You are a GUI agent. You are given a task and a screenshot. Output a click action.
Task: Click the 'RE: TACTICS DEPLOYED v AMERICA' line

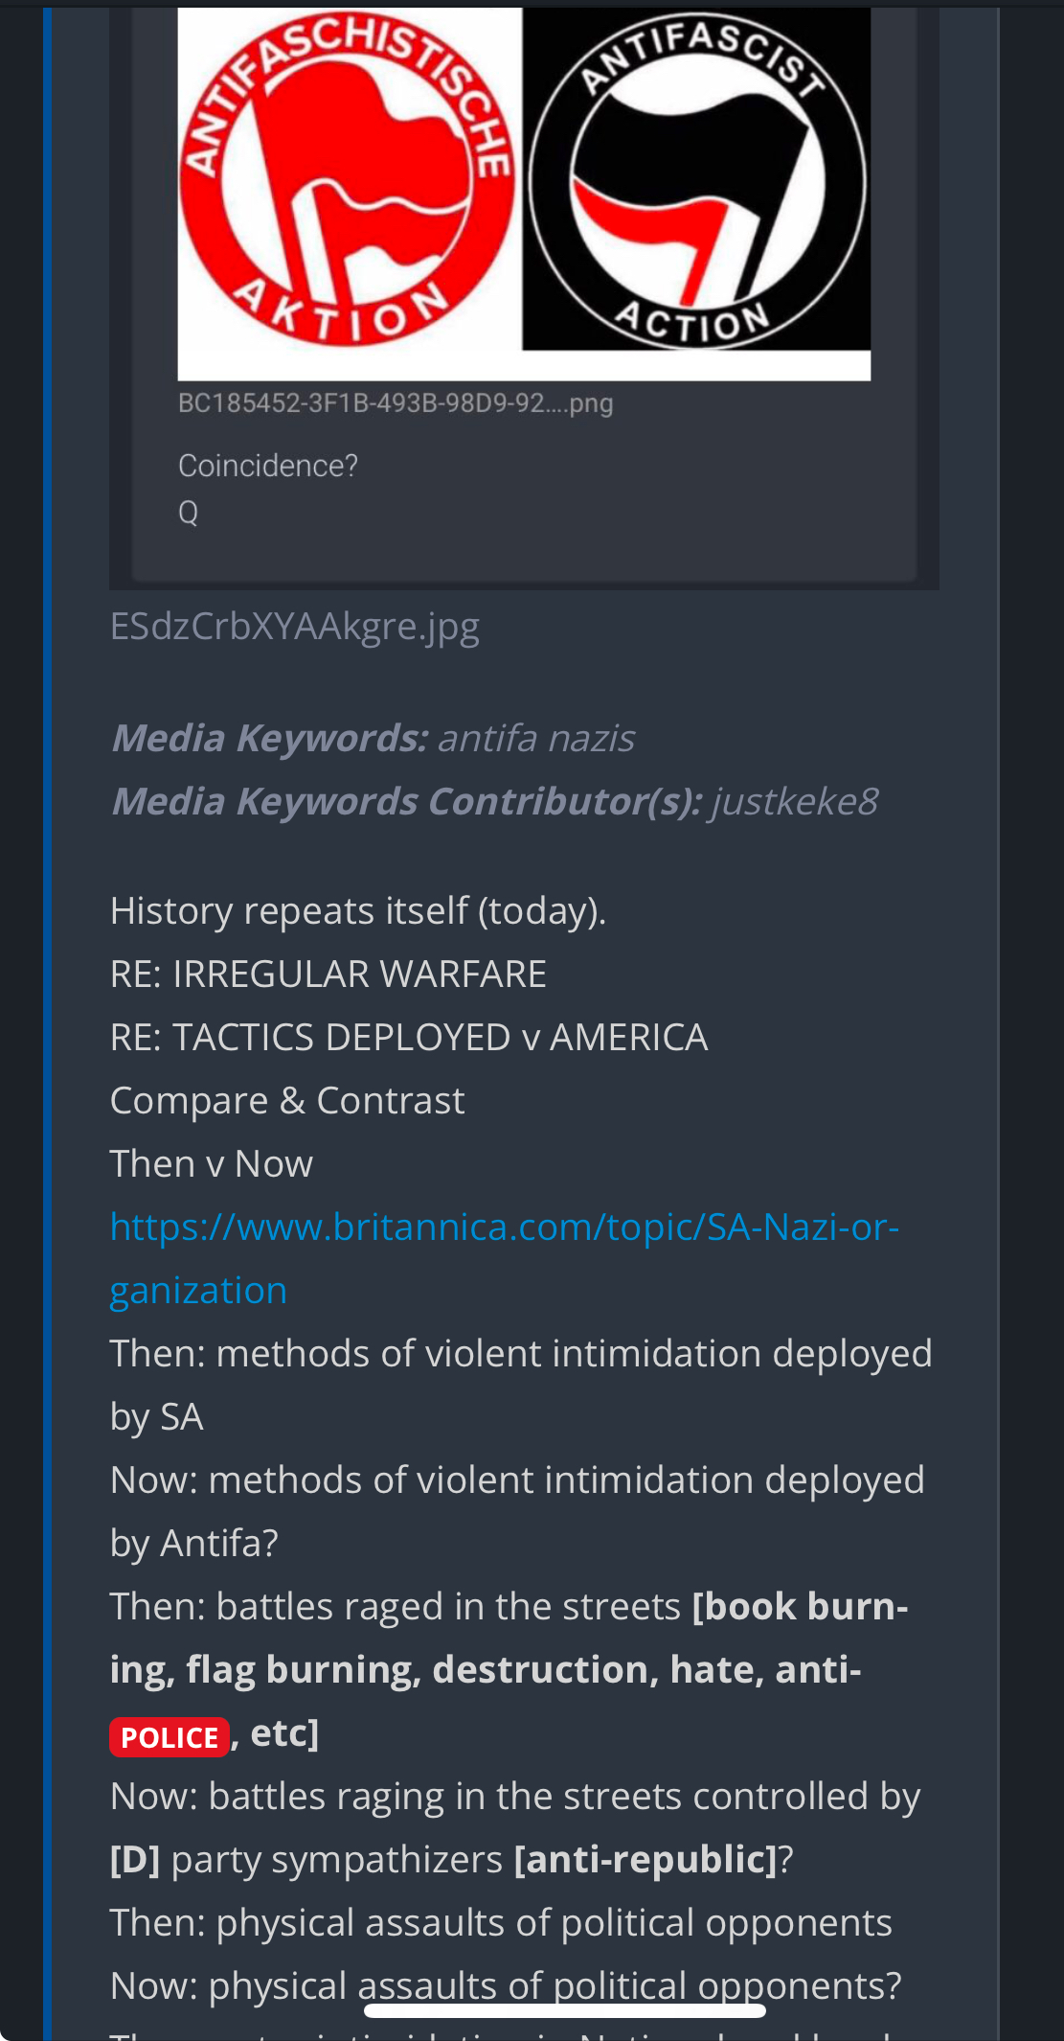click(409, 1038)
